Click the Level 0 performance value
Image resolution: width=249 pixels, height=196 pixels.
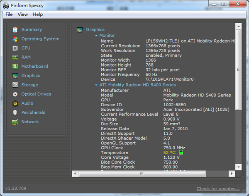171,114
